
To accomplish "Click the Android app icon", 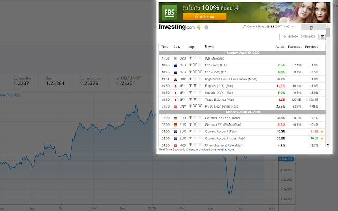I will click(199, 27).
